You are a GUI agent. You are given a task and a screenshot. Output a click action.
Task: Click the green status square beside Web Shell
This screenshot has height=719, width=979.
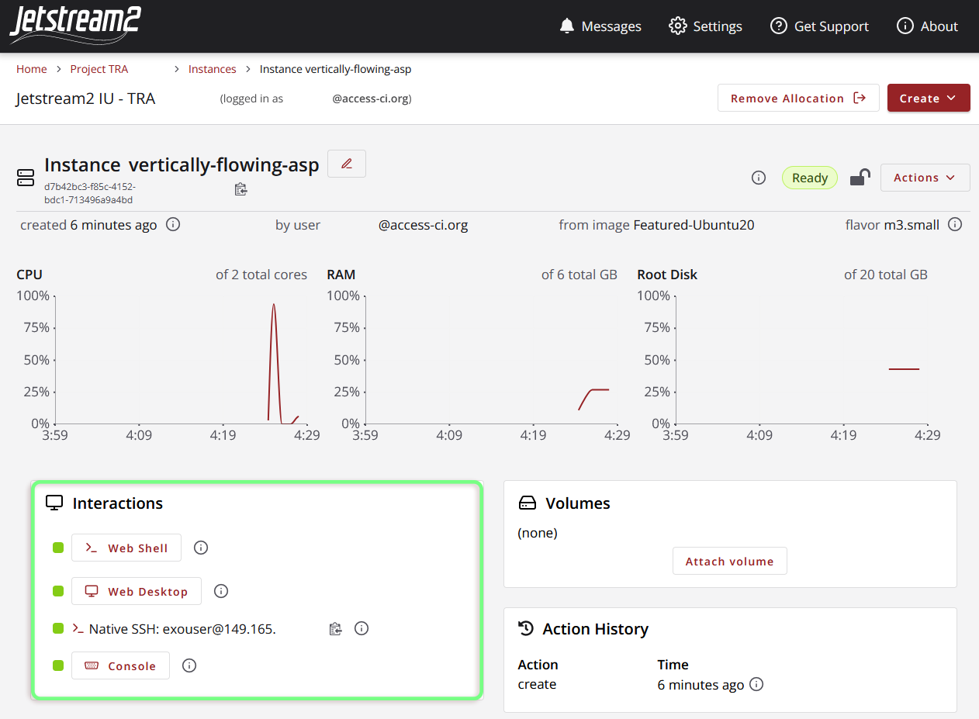click(x=58, y=548)
